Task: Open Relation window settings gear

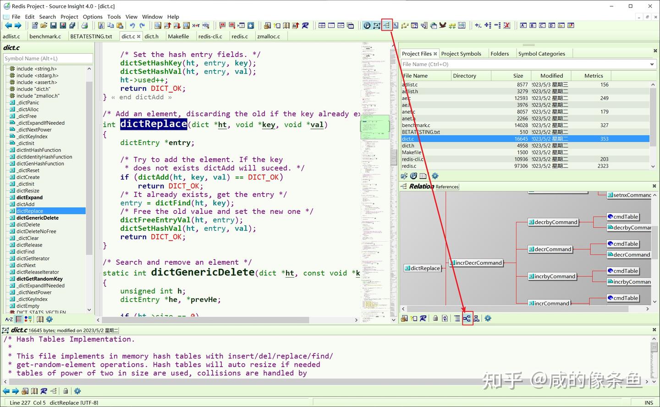Action: (x=488, y=318)
